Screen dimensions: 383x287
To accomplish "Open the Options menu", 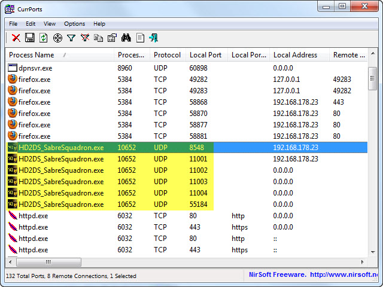I will (x=74, y=24).
